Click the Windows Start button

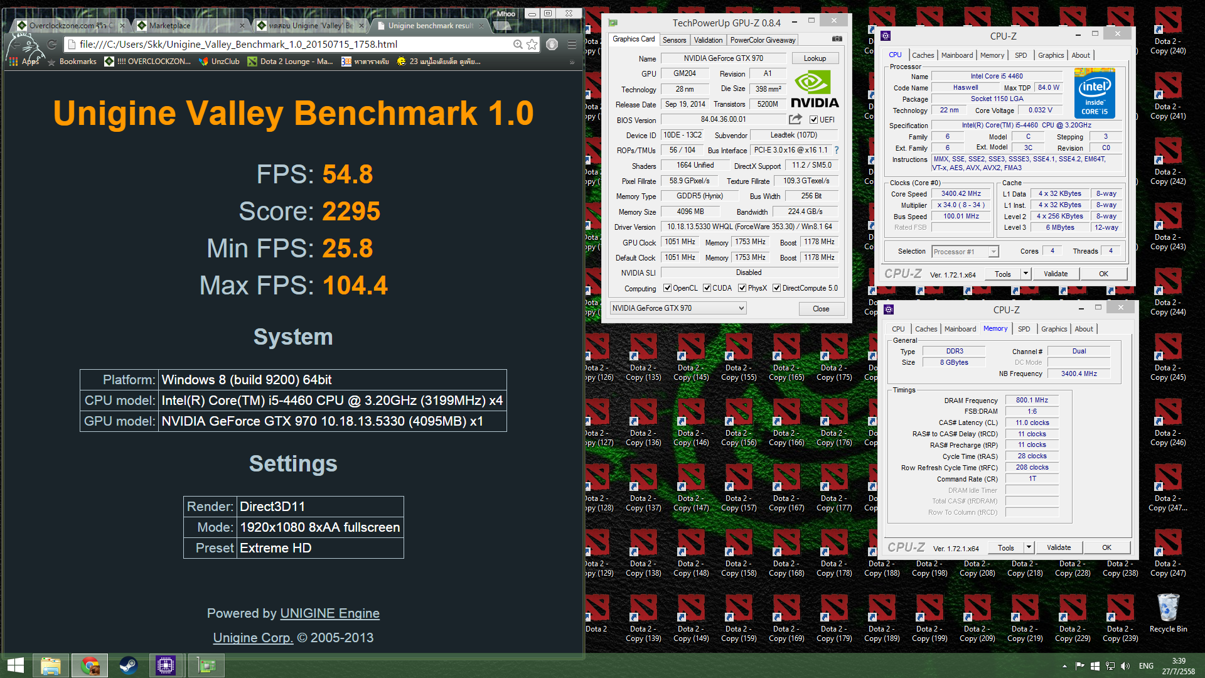click(16, 665)
